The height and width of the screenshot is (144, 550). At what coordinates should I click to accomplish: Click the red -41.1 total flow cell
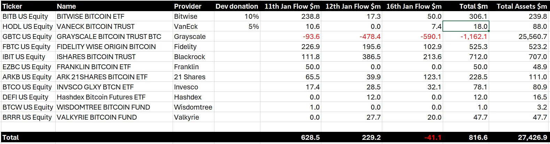tap(433, 137)
